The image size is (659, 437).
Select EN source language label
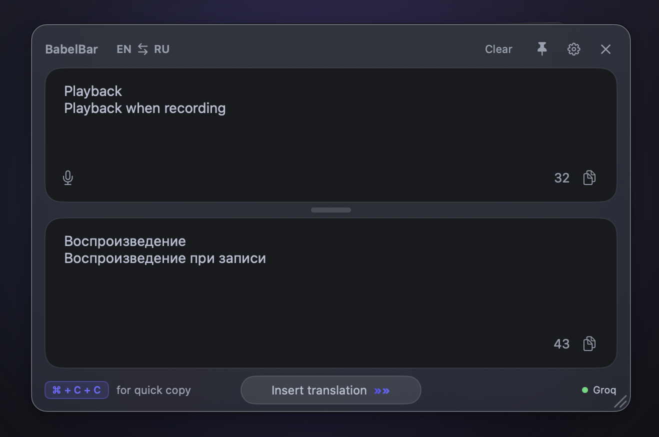coord(124,49)
